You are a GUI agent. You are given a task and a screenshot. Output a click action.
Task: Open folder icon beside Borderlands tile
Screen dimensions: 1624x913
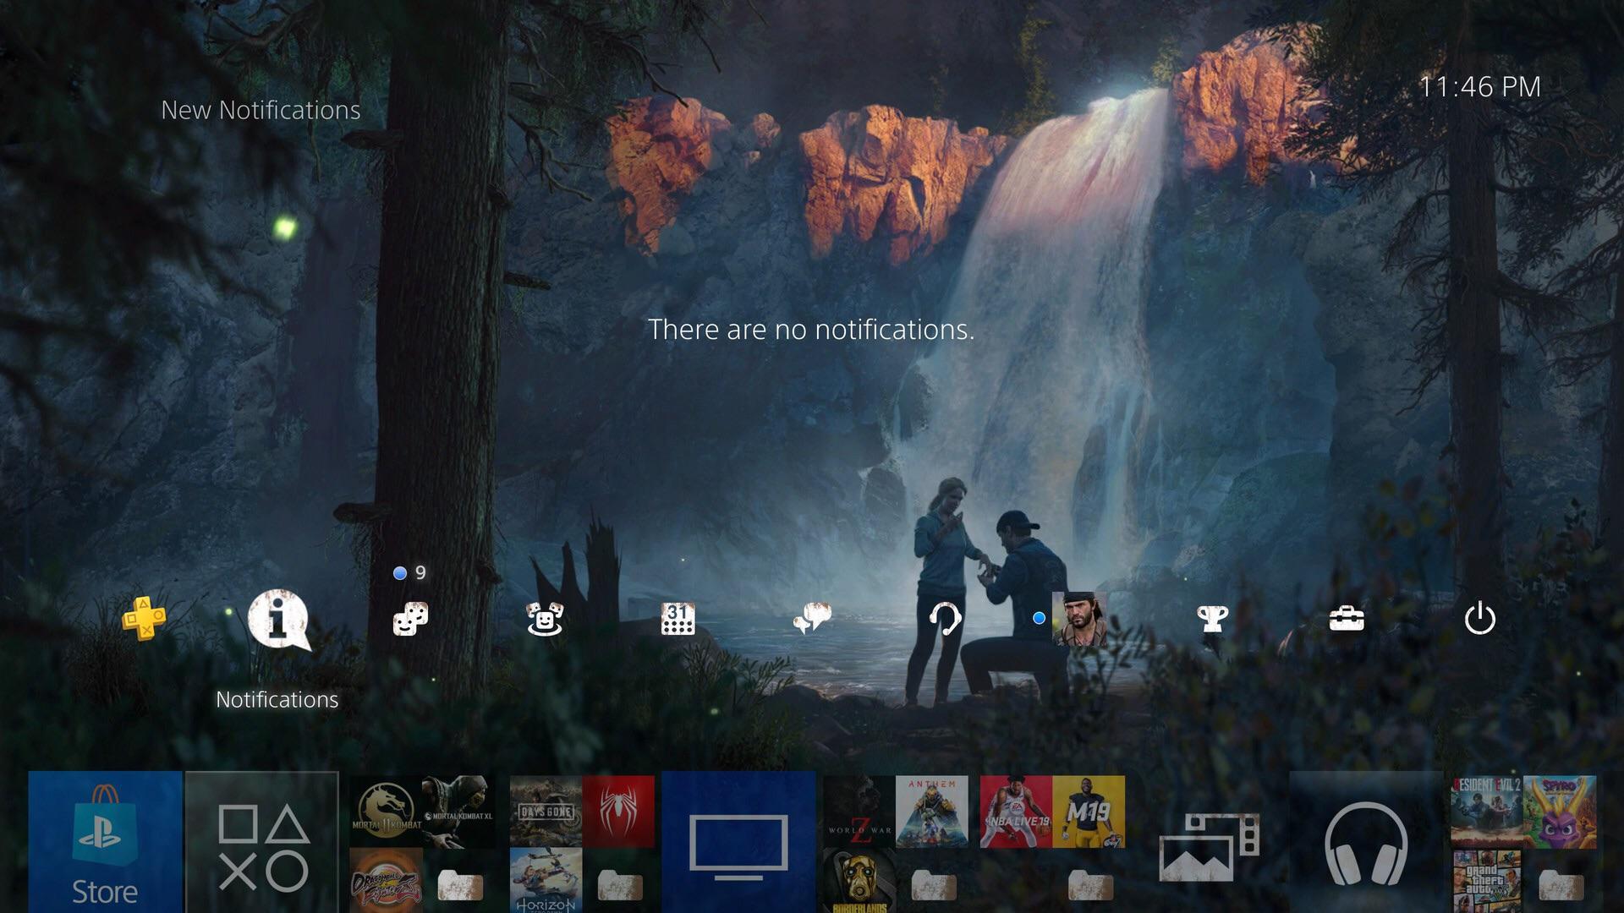pyautogui.click(x=933, y=884)
